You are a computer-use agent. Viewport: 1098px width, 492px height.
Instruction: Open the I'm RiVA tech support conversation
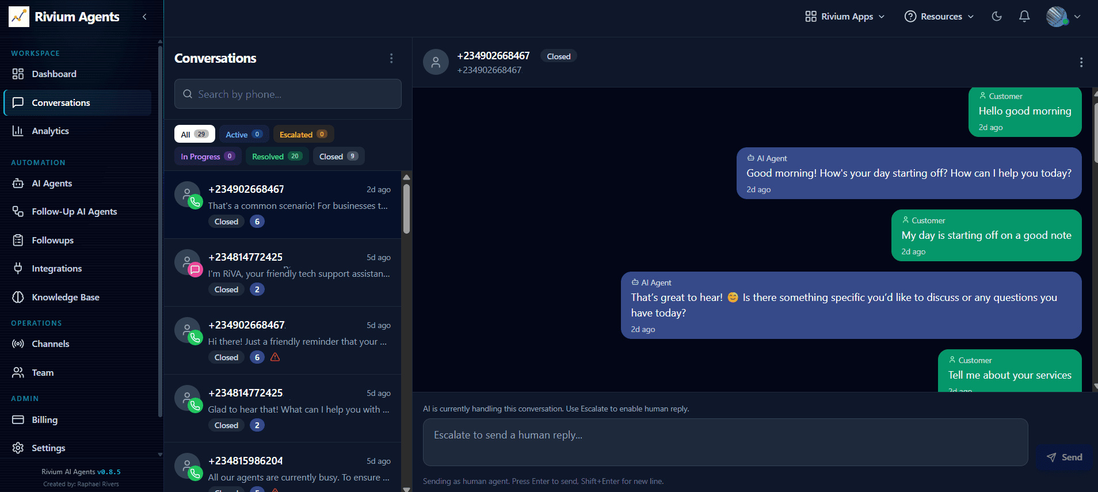click(283, 273)
